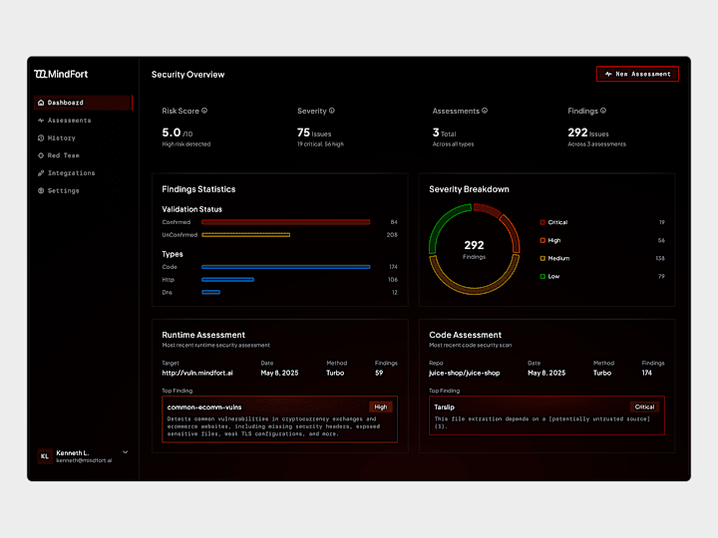The image size is (718, 538).
Task: Click the Findings info icon
Action: tap(603, 111)
